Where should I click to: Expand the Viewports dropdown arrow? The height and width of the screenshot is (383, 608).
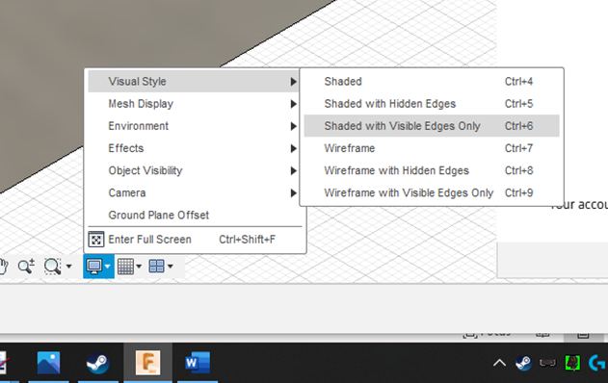(170, 267)
